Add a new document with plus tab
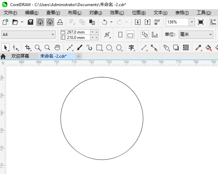218x174 pixels. (79, 56)
